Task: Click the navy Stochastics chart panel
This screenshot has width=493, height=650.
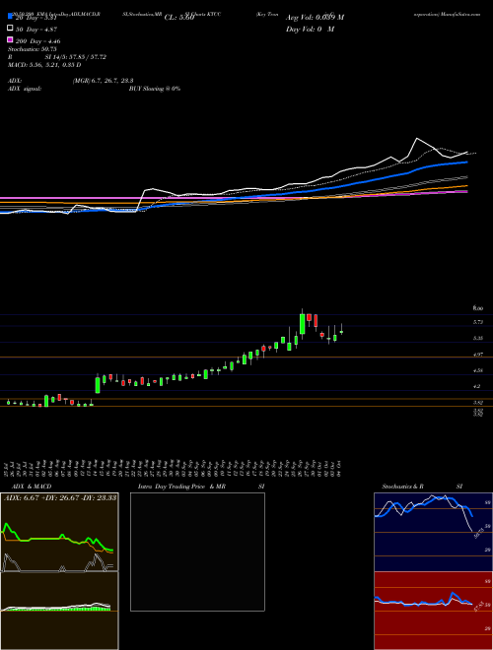Action: tap(433, 532)
